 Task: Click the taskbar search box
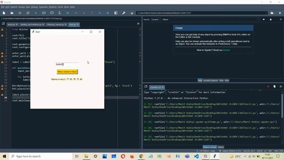click(x=40, y=156)
